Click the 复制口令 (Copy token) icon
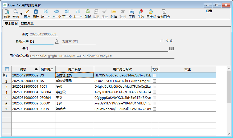The height and width of the screenshot is (138, 233). (164, 12)
